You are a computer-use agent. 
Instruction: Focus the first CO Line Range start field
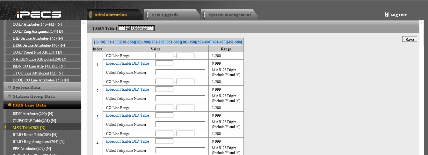(164, 55)
